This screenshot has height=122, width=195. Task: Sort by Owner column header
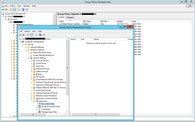click(137, 21)
